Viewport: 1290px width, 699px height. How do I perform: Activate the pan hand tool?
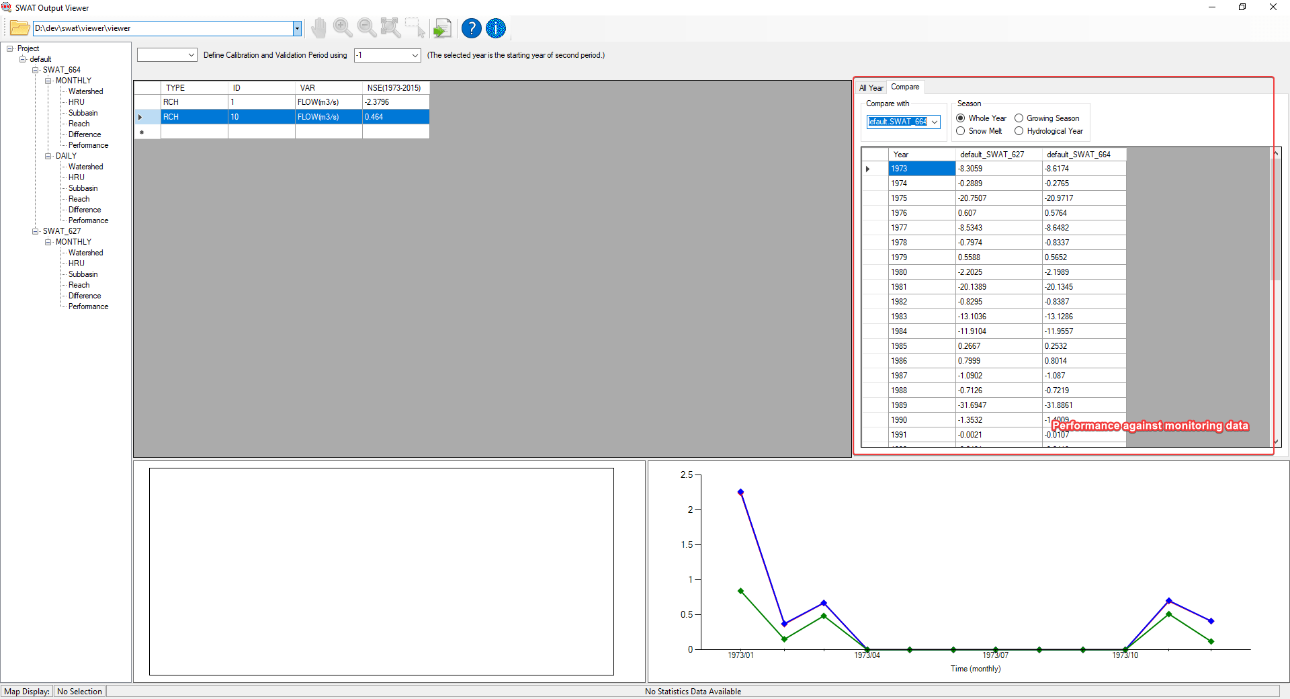coord(318,28)
